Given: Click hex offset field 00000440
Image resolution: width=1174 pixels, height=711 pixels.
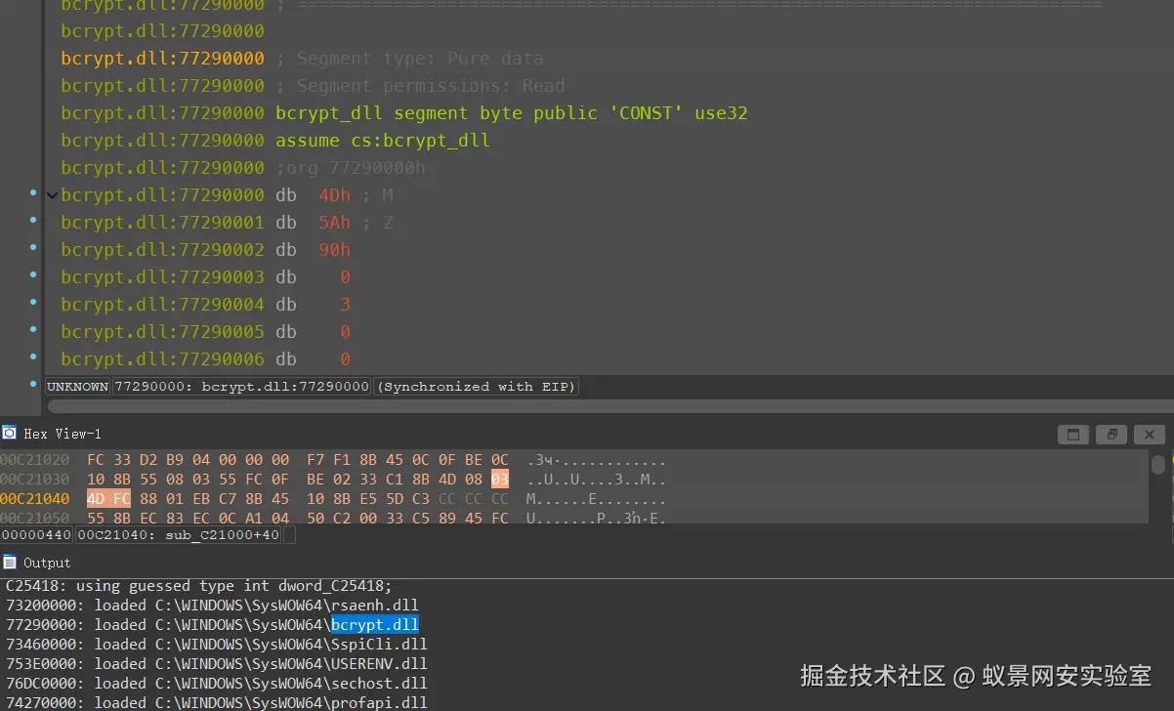Looking at the screenshot, I should (37, 535).
